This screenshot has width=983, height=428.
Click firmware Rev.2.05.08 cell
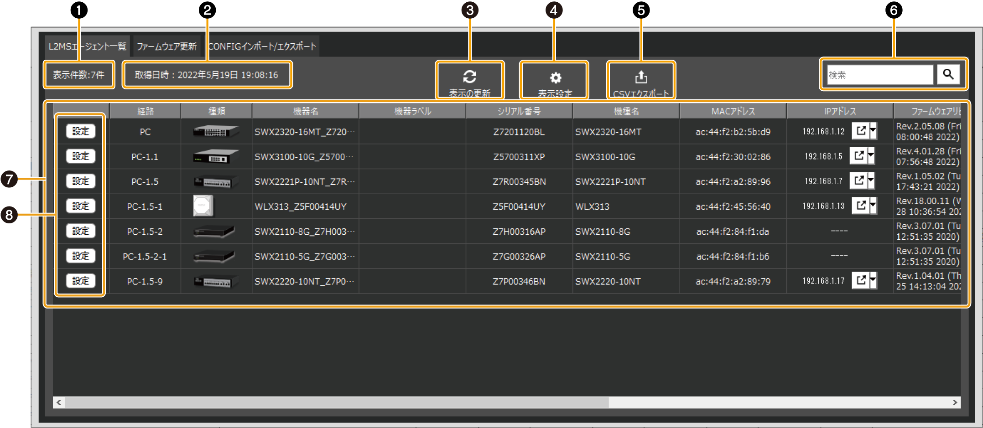pos(927,132)
